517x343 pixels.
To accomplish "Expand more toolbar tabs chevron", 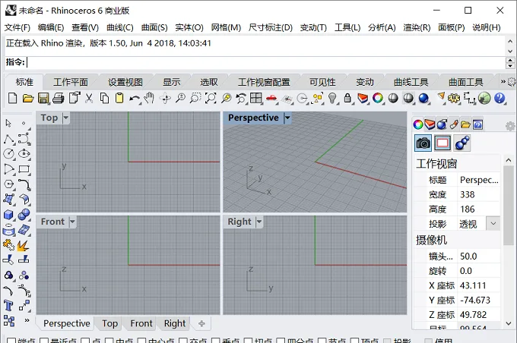I will pos(503,81).
